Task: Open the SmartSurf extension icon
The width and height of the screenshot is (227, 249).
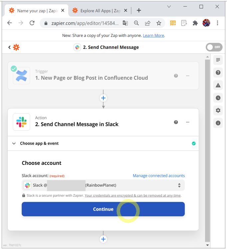Action: click(x=173, y=23)
